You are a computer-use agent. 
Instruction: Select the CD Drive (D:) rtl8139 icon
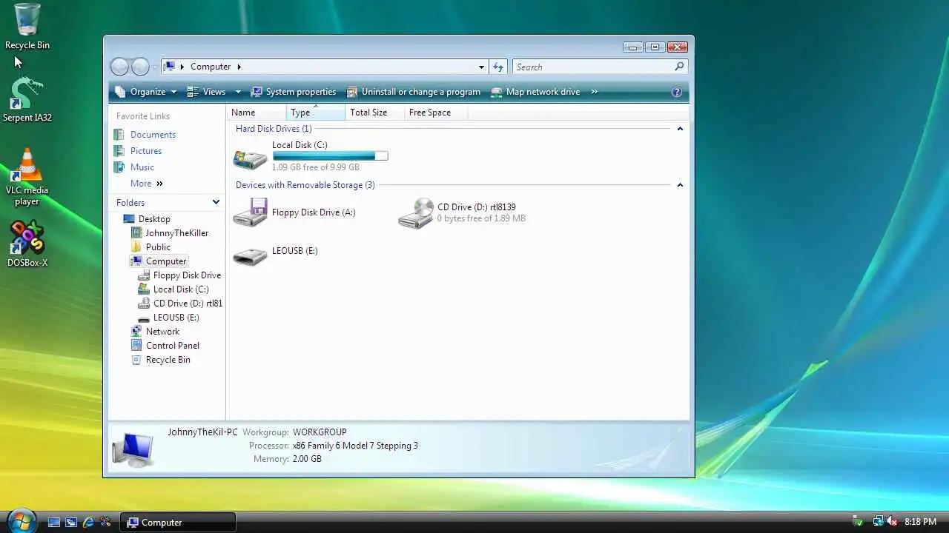click(415, 213)
